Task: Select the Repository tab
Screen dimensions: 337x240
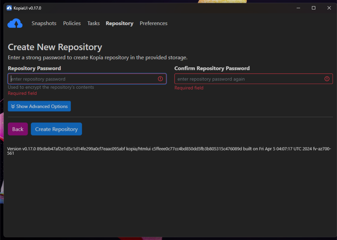Action: pos(120,23)
